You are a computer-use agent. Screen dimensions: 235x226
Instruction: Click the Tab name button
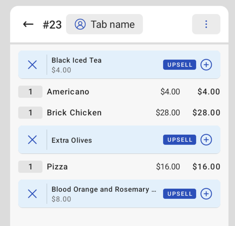click(x=104, y=24)
